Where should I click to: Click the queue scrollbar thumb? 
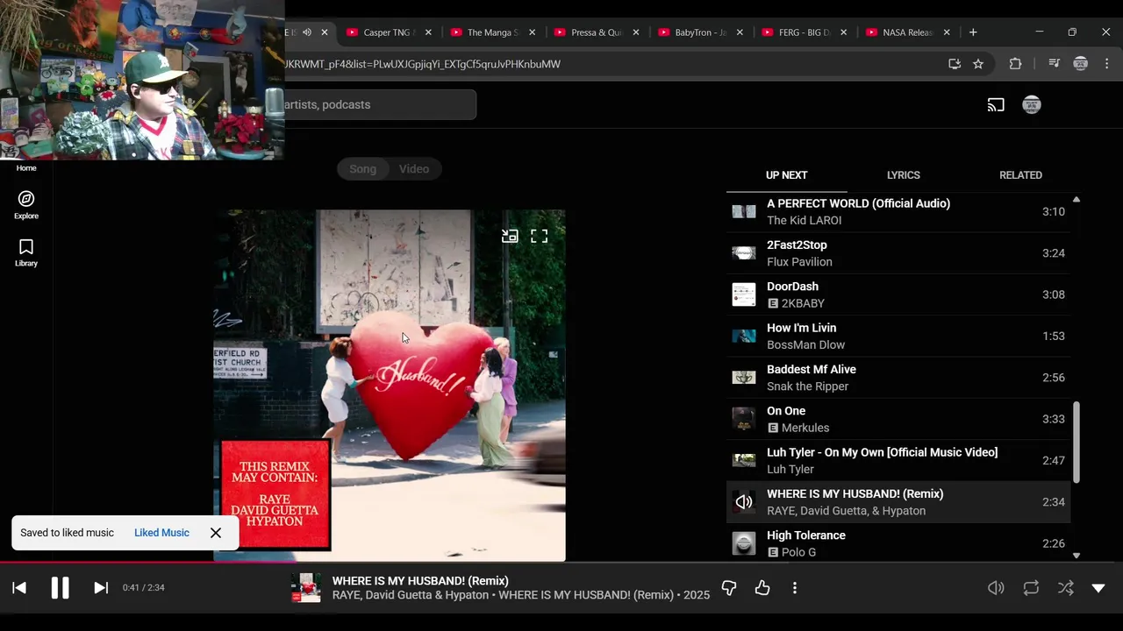coord(1077,443)
